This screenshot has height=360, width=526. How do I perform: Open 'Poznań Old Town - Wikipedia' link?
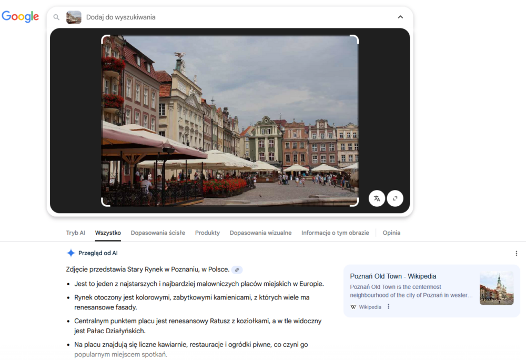pyautogui.click(x=393, y=276)
